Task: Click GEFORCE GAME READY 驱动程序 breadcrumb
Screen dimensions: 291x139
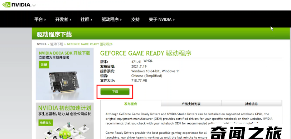Action: tap(89, 44)
